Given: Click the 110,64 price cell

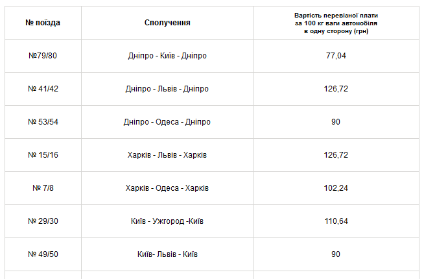Looking at the screenshot, I should 336,221.
